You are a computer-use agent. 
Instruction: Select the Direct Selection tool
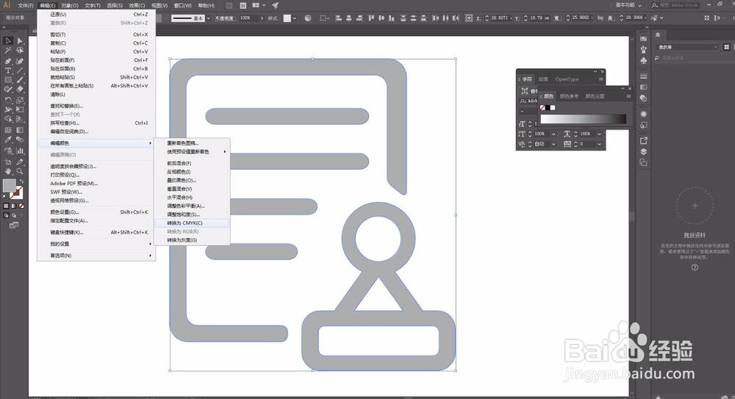pyautogui.click(x=20, y=41)
